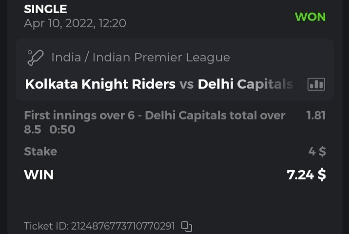This screenshot has height=234, width=349.
Task: Click the cricket bat sport icon
Action: tap(36, 58)
